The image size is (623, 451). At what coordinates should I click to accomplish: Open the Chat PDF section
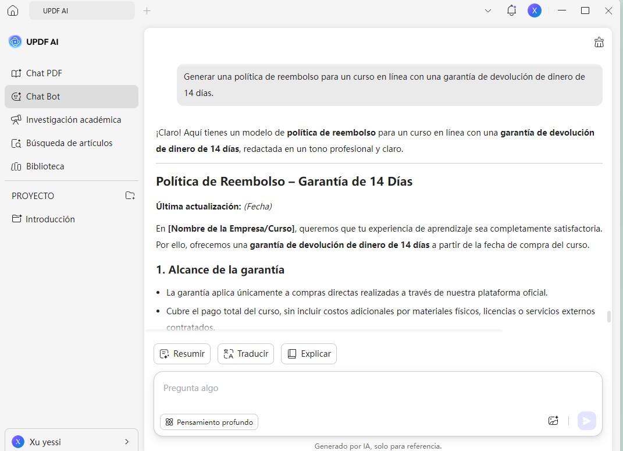[x=44, y=73]
